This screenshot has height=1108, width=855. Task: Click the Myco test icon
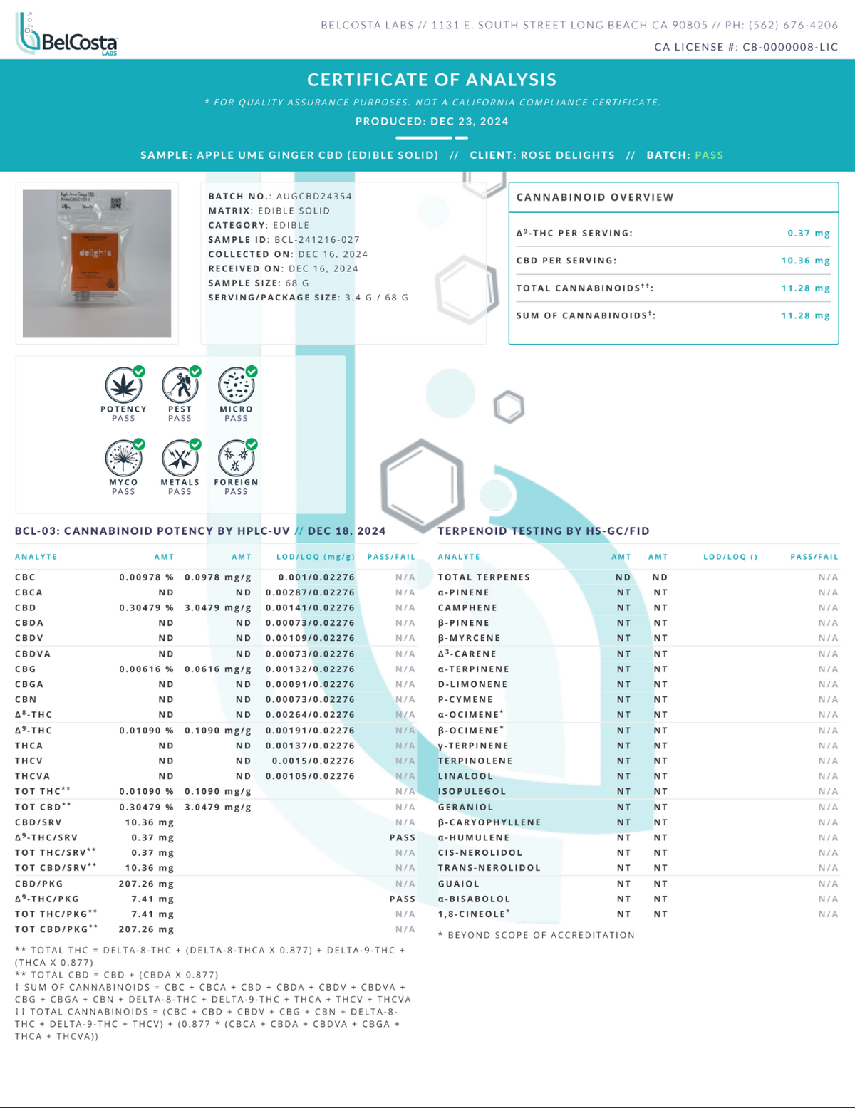point(123,459)
